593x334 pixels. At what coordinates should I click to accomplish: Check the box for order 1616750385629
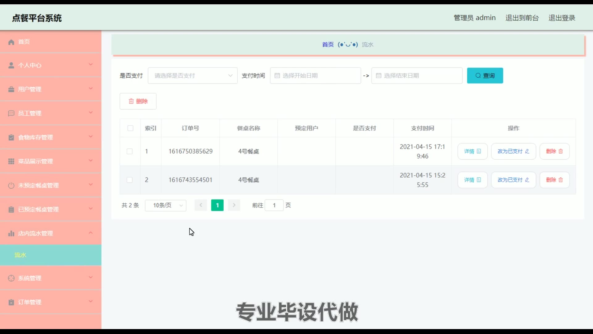click(130, 152)
